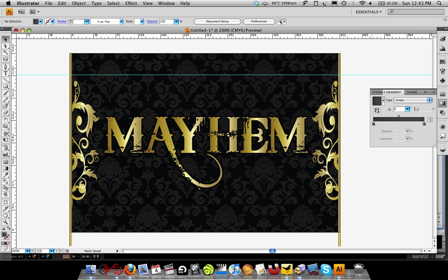
Task: Select the Magic Wand tool
Action: point(6,52)
